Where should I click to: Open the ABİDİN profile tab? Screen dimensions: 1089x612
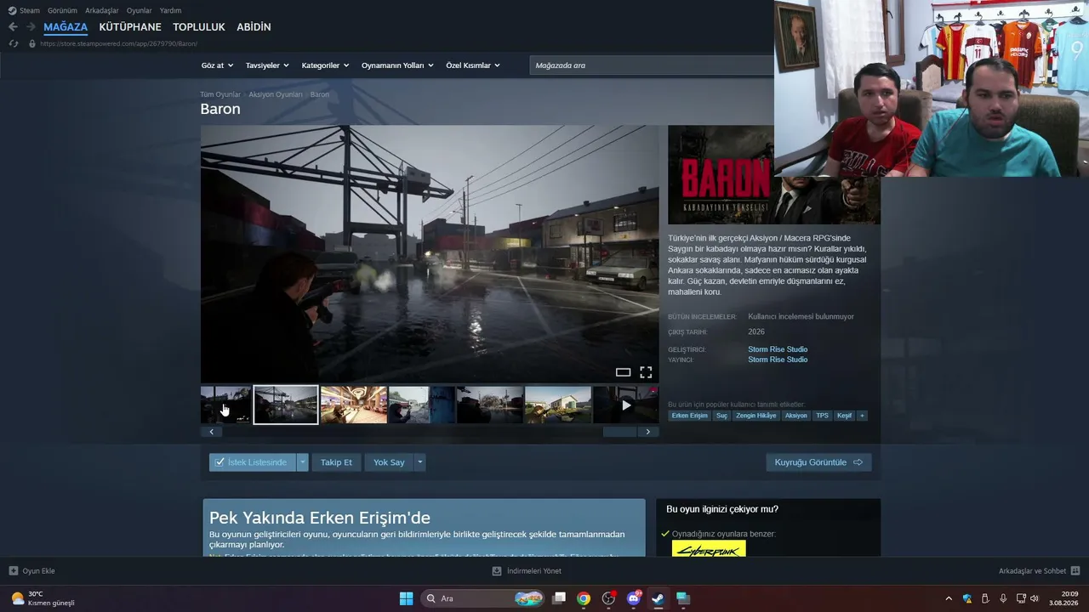(254, 27)
